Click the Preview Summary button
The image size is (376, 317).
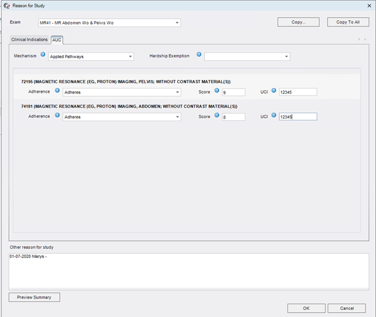(34, 297)
